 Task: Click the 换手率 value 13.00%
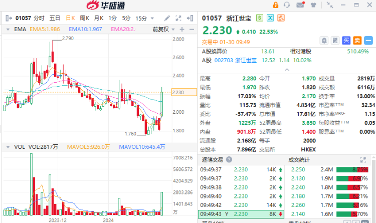365,96
